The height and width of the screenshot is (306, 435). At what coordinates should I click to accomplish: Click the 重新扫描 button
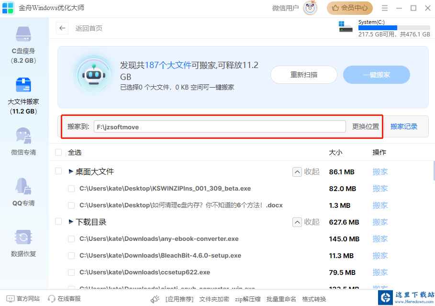(x=304, y=75)
